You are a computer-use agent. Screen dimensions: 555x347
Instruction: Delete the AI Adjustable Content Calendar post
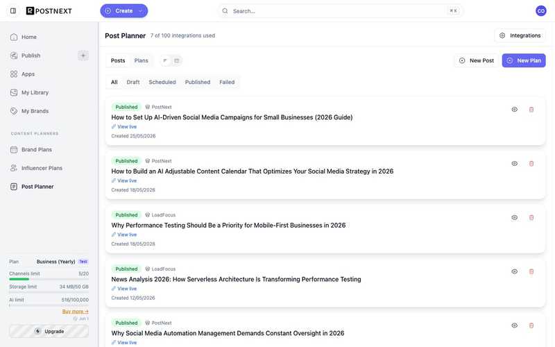pos(531,164)
